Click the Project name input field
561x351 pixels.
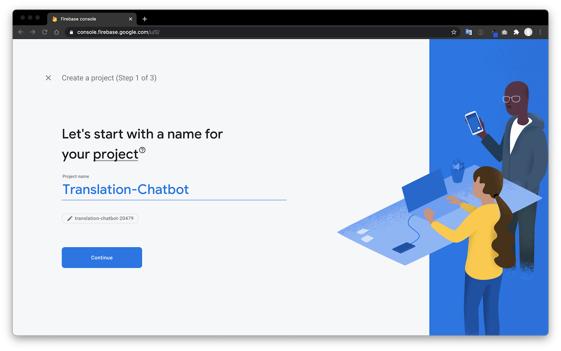pyautogui.click(x=174, y=190)
